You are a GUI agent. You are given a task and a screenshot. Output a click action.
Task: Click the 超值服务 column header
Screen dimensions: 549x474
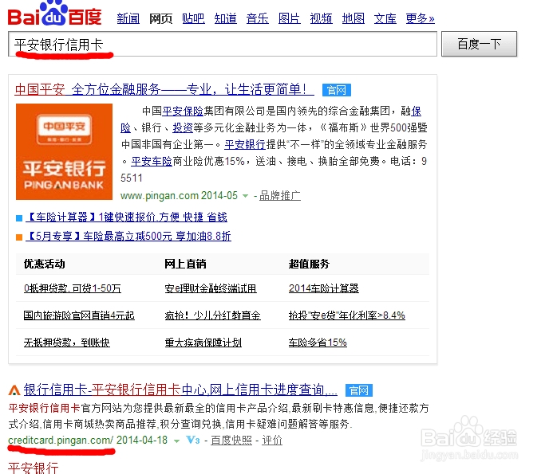coord(309,264)
